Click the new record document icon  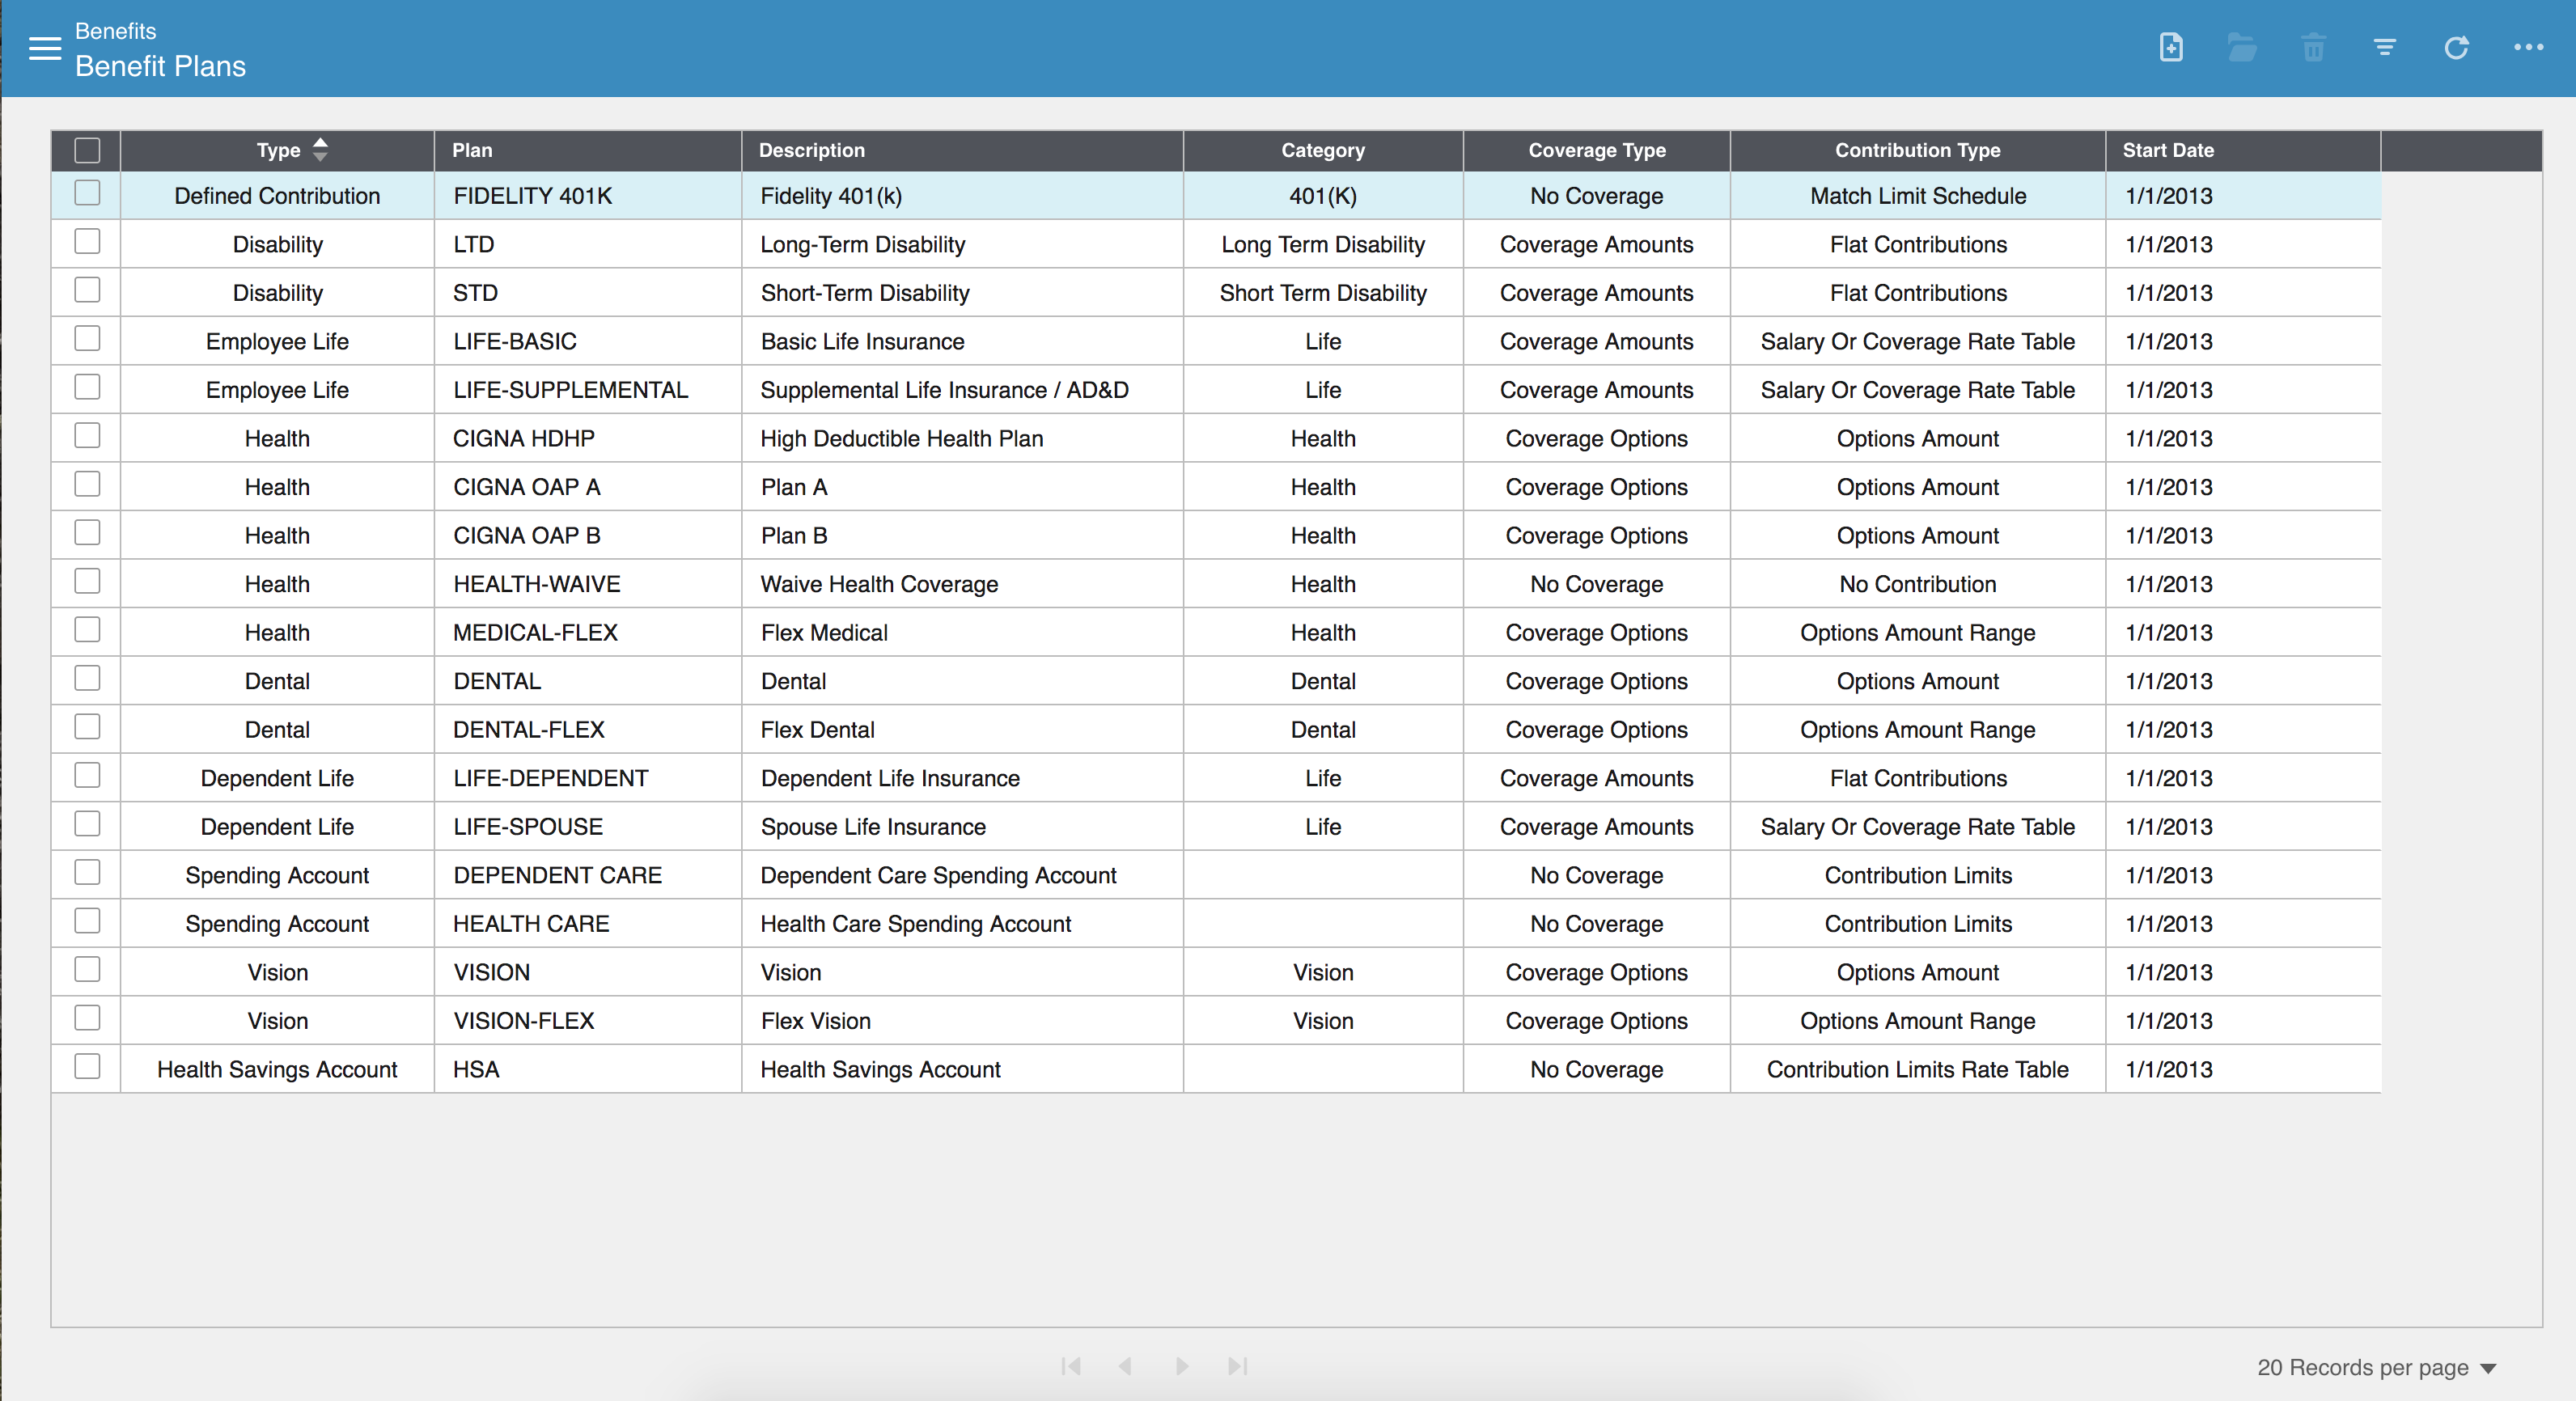(x=2171, y=47)
